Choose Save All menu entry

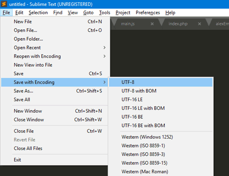(55, 99)
